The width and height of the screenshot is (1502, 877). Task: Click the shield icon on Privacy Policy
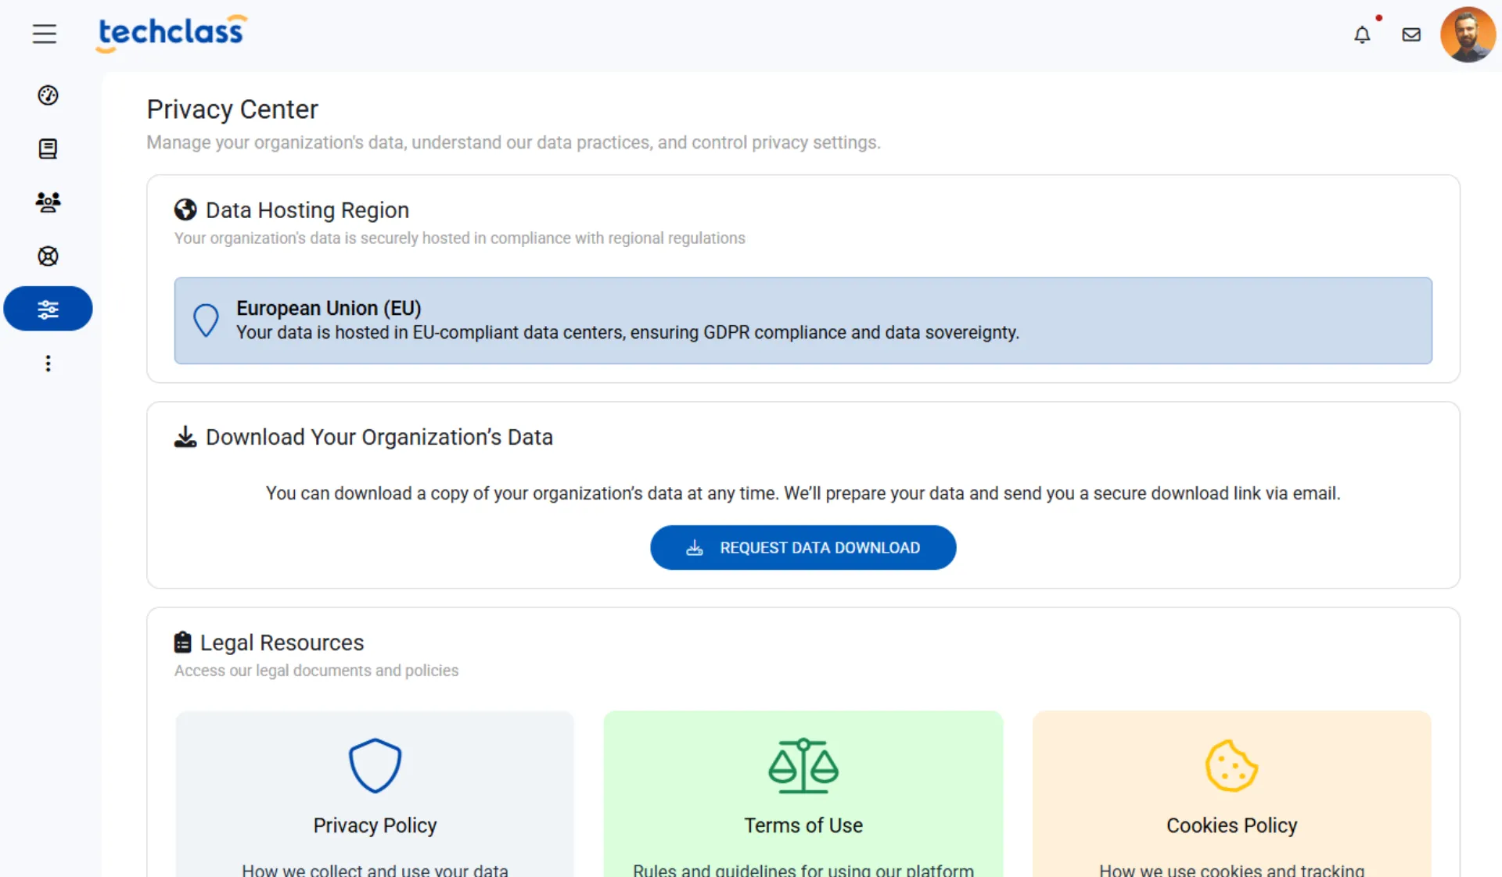tap(375, 765)
